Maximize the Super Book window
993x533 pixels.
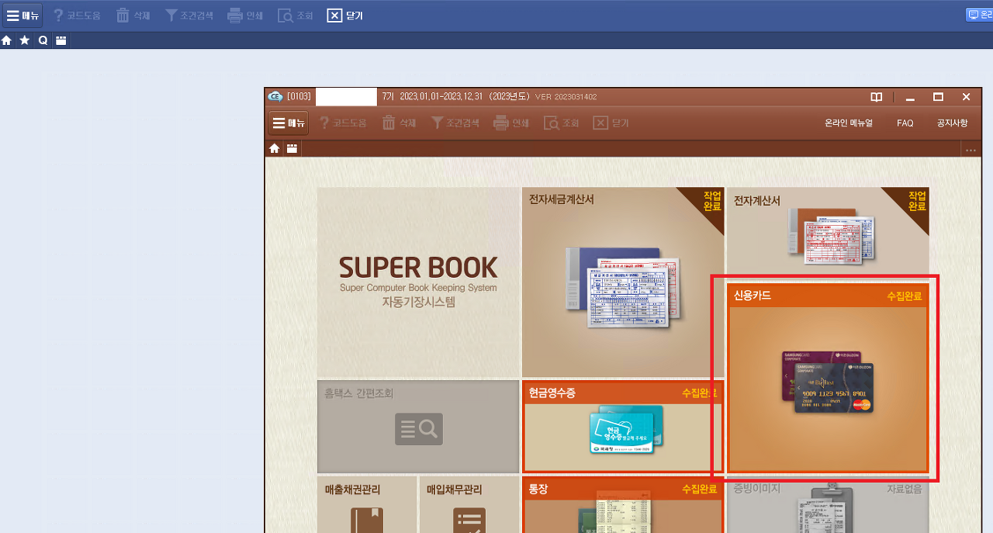938,97
